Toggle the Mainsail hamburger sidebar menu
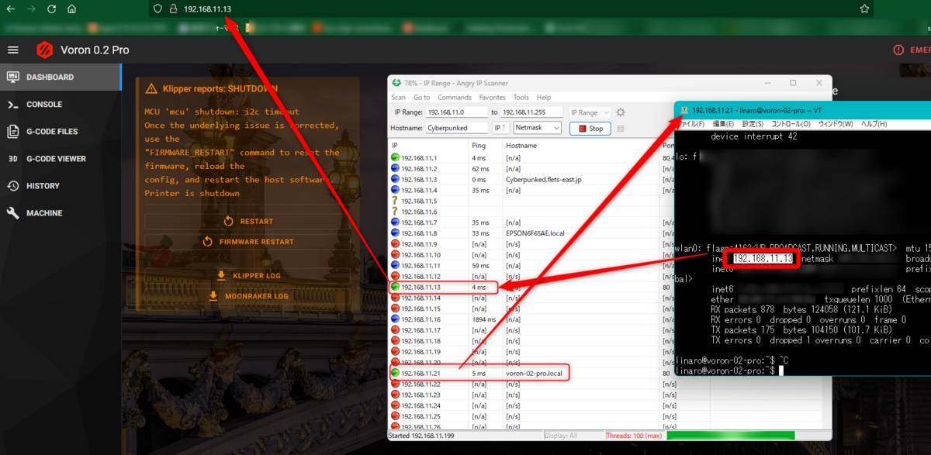 [x=12, y=50]
